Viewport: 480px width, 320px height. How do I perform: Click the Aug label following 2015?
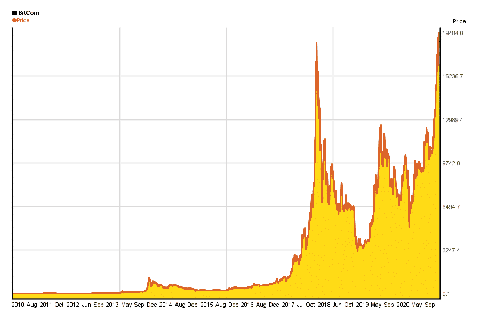221,305
